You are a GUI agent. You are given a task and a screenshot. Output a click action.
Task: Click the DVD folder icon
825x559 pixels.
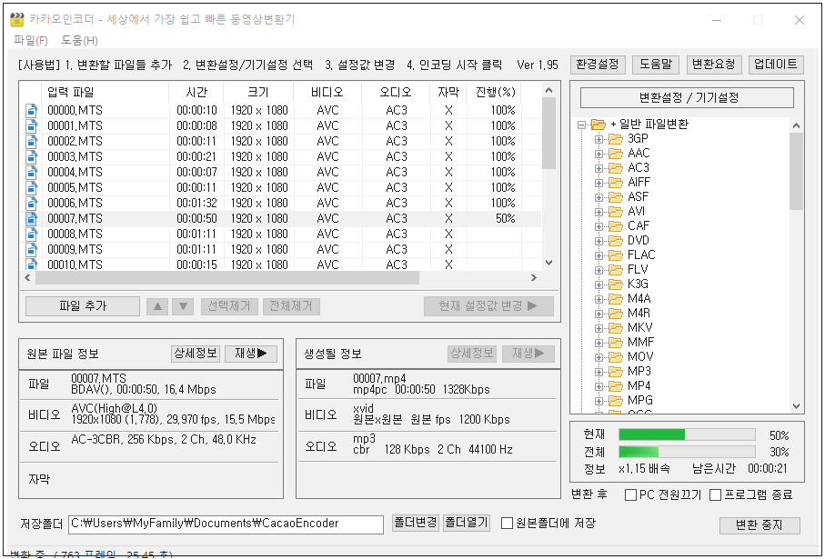616,241
